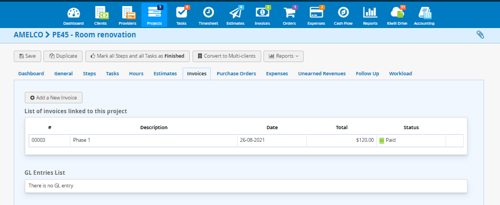Click the Description column header
The height and width of the screenshot is (205, 500).
pyautogui.click(x=153, y=128)
